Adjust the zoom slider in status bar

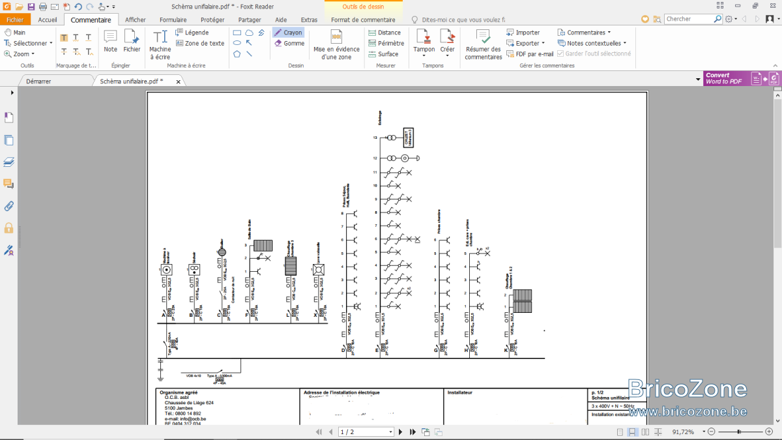740,432
